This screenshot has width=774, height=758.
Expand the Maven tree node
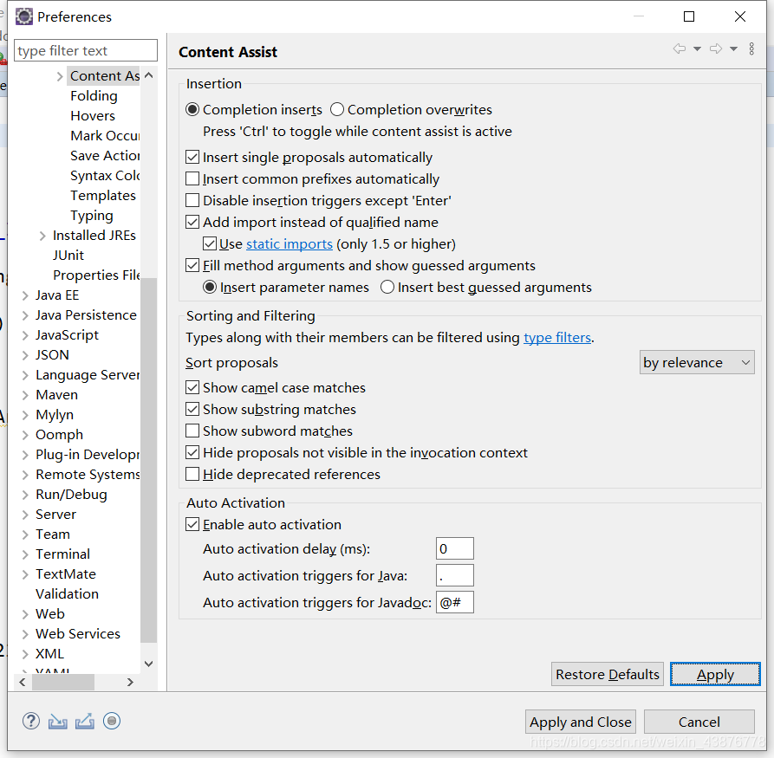tap(25, 395)
